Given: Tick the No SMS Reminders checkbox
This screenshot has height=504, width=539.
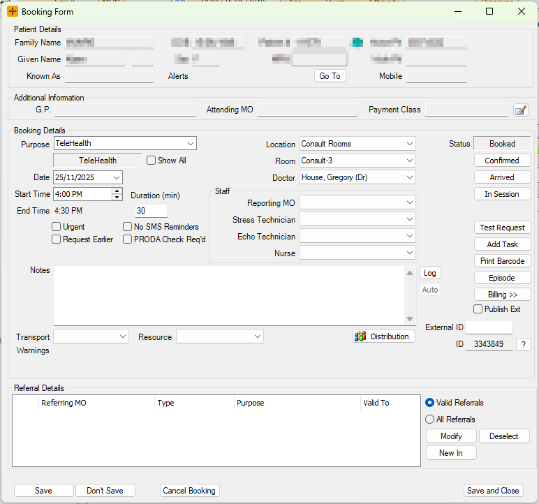Looking at the screenshot, I should (128, 227).
